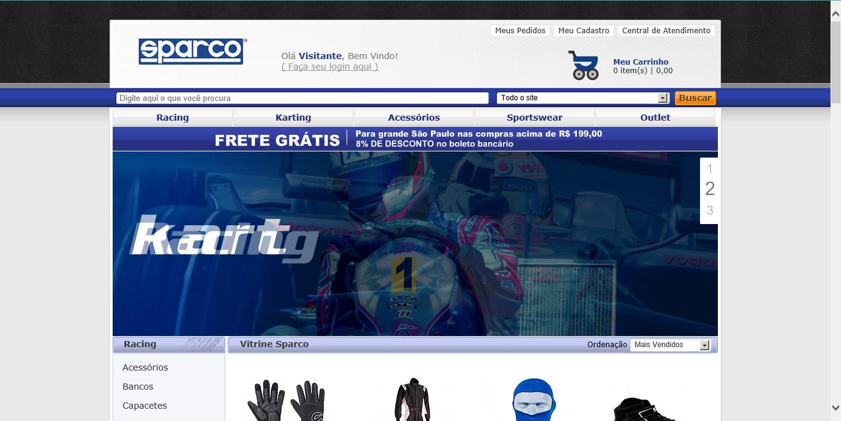Open the black racing shoe product
This screenshot has height=421, width=841.
pos(646,409)
